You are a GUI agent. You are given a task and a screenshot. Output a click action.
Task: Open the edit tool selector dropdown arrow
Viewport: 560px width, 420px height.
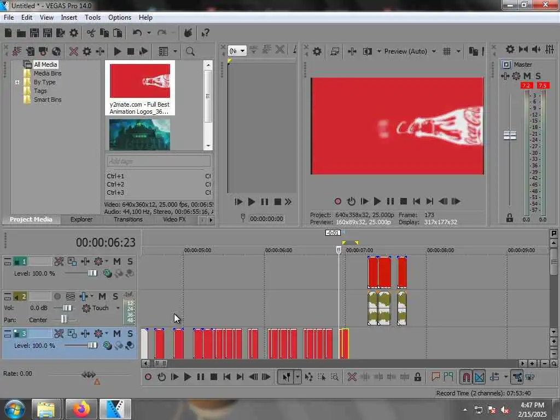click(297, 377)
